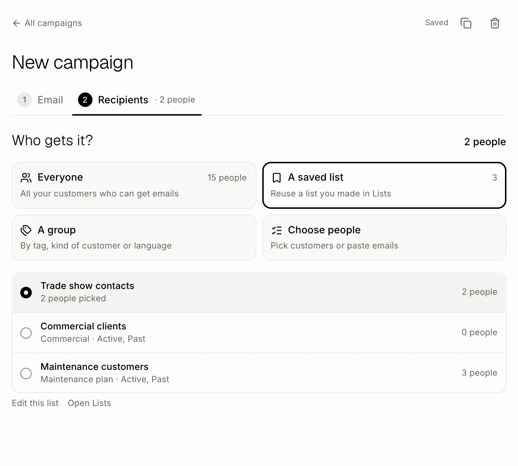Select Maintenance customers radio button
The width and height of the screenshot is (518, 466).
click(26, 374)
